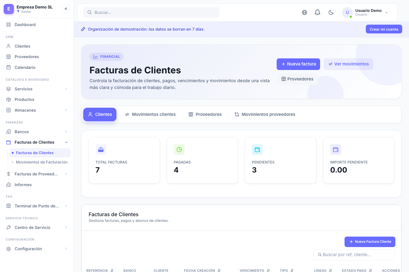Collapse Facturas de Clientes sidebar group
409x272 pixels.
click(x=37, y=142)
